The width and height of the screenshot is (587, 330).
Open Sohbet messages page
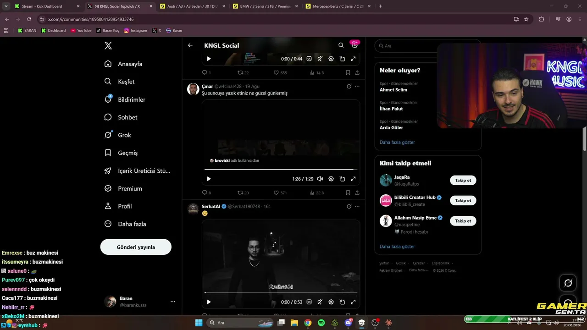121,117
